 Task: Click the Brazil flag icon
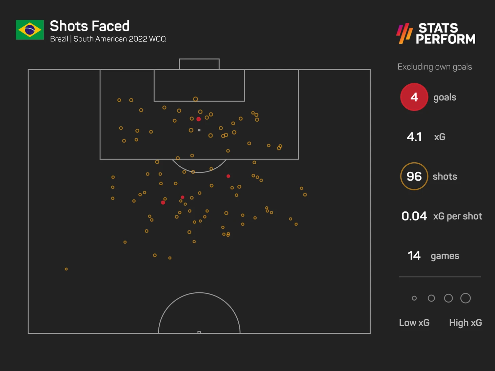tap(30, 30)
